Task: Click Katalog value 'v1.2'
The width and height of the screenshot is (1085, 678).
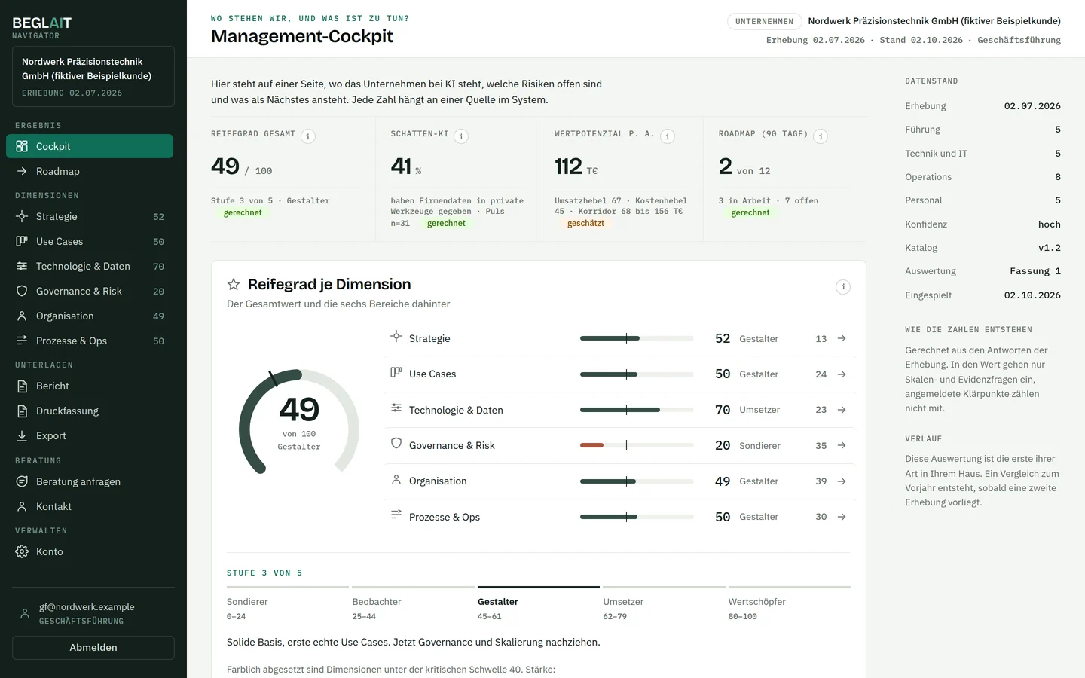Action: [x=1049, y=248]
